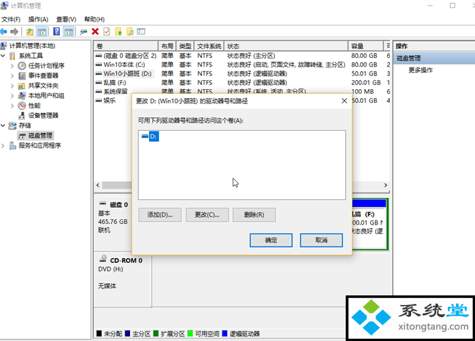
Task: Click 更多操作 in the actions pane
Action: coord(421,70)
